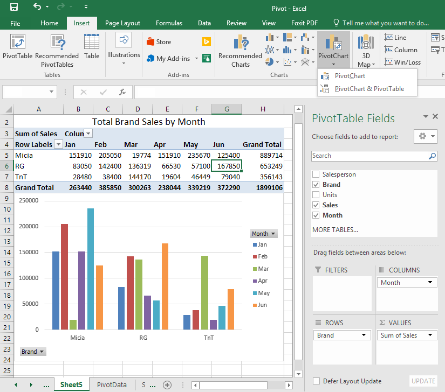Expand the Name Box dropdown
Image resolution: width=445 pixels, height=392 pixels.
point(51,92)
